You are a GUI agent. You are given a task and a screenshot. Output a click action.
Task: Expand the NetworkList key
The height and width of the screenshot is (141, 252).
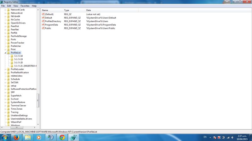(5, 13)
